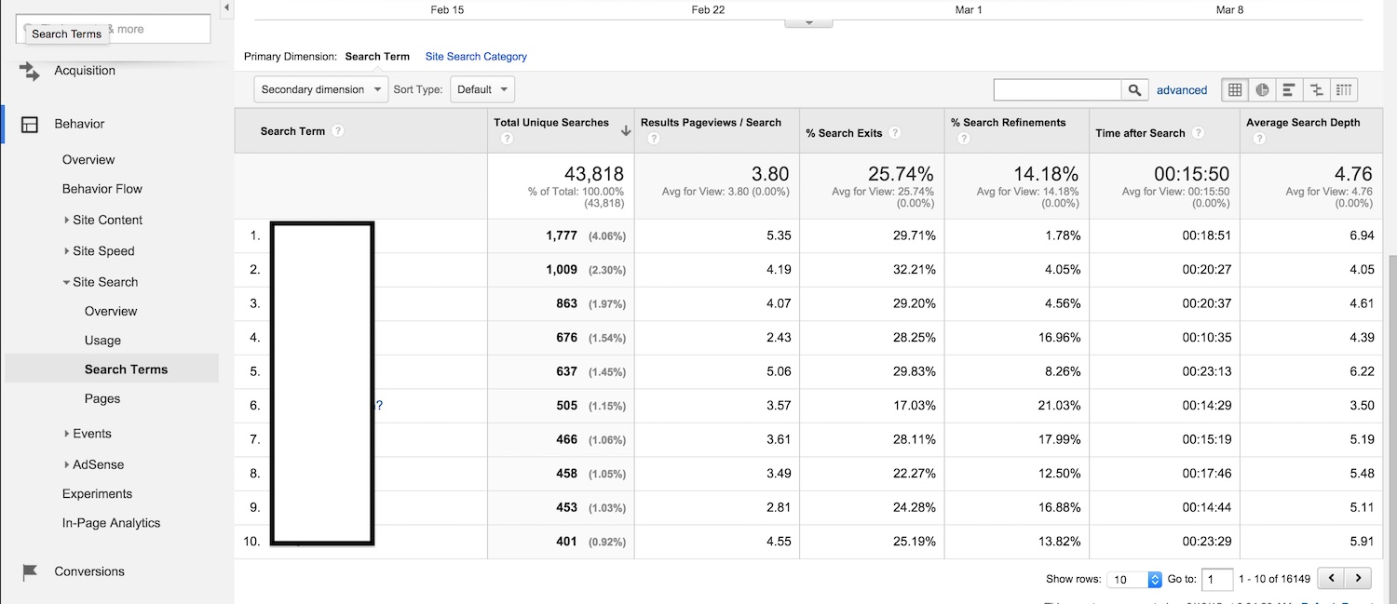Open the In-Page Analytics report

coord(111,522)
